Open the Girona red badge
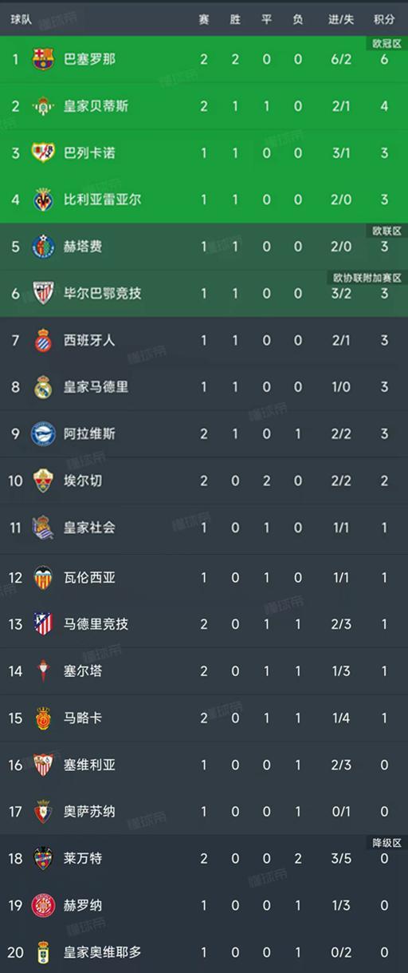Screen dimensions: 408x973 coord(43,905)
